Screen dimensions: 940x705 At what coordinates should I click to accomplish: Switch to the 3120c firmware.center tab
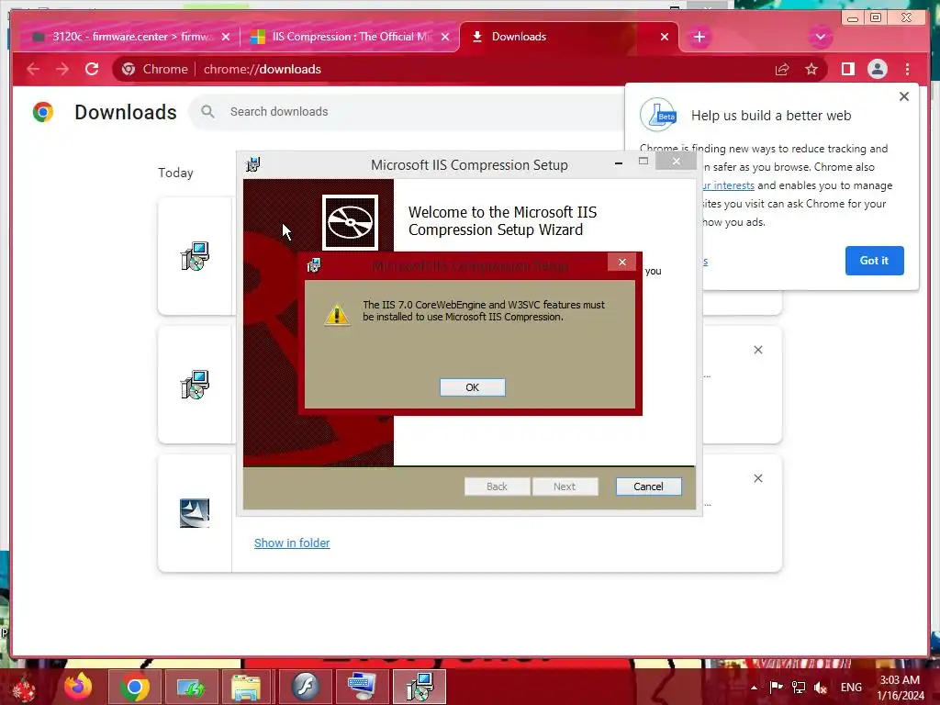click(123, 37)
